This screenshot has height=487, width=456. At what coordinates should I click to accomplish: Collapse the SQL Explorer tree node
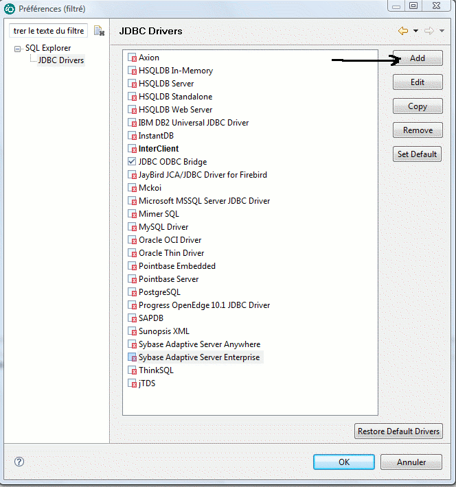tap(17, 49)
